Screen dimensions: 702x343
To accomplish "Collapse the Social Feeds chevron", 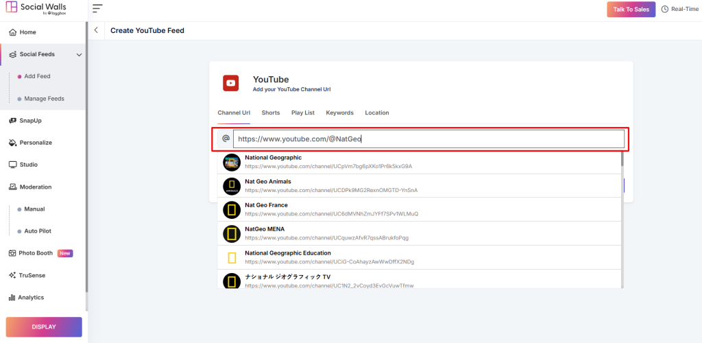I will tap(79, 54).
